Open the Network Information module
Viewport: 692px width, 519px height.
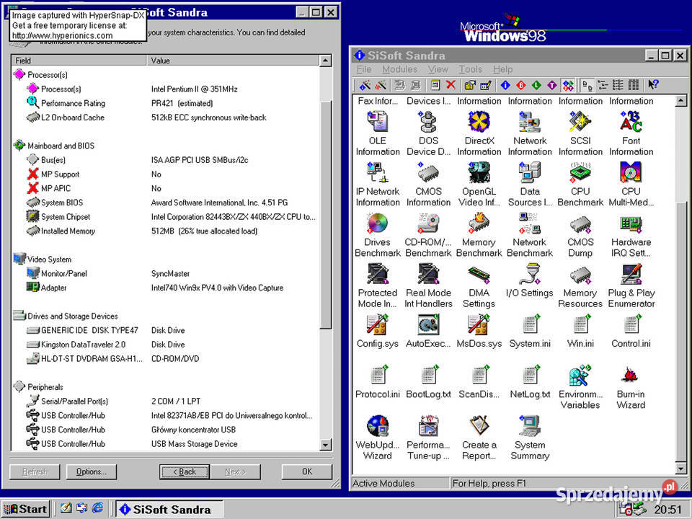pyautogui.click(x=530, y=134)
